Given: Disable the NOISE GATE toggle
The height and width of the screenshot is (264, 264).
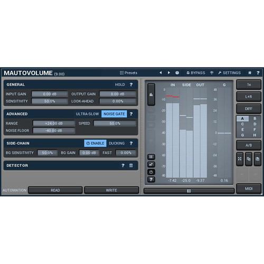Looking at the screenshot, I should tap(114, 114).
